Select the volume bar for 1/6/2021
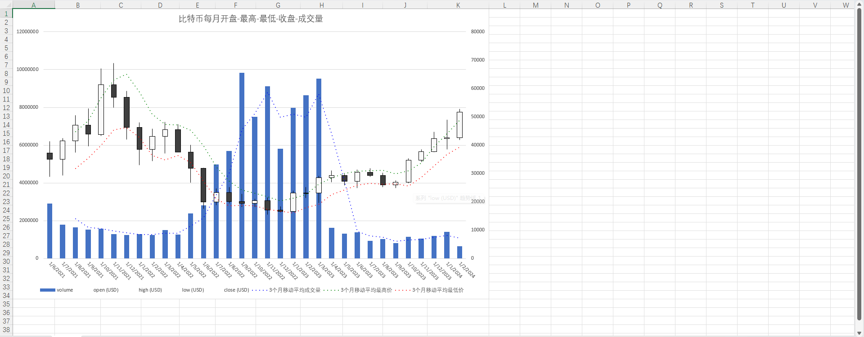Viewport: 864px width, 337px height. [x=49, y=231]
